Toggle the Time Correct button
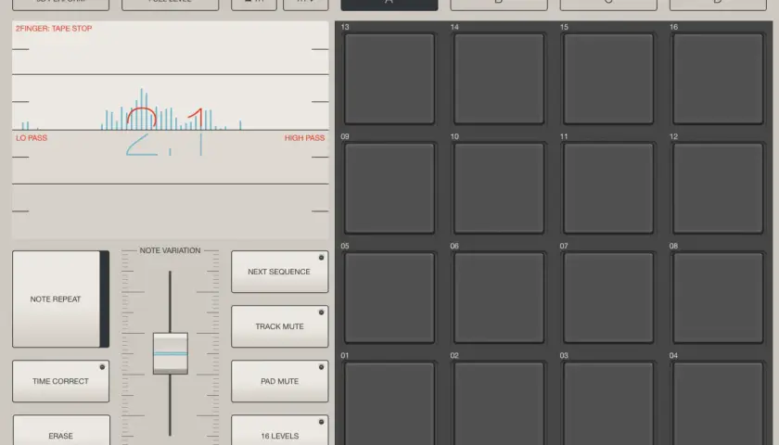 [60, 381]
